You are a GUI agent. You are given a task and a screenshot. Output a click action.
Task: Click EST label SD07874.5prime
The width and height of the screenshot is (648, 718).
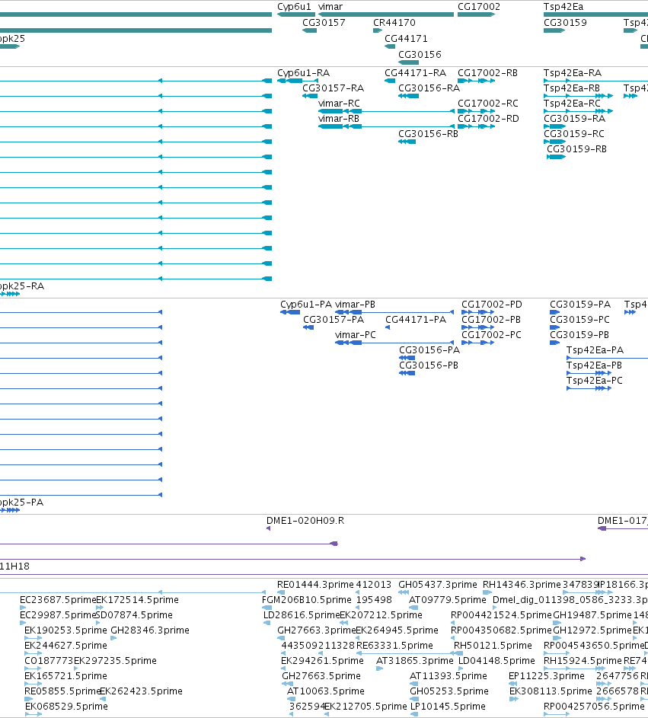(134, 615)
